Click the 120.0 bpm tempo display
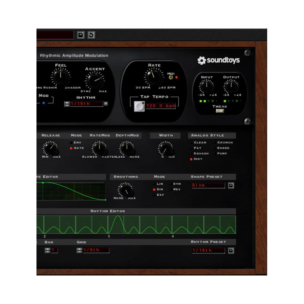The image size is (304, 304). coord(161,106)
